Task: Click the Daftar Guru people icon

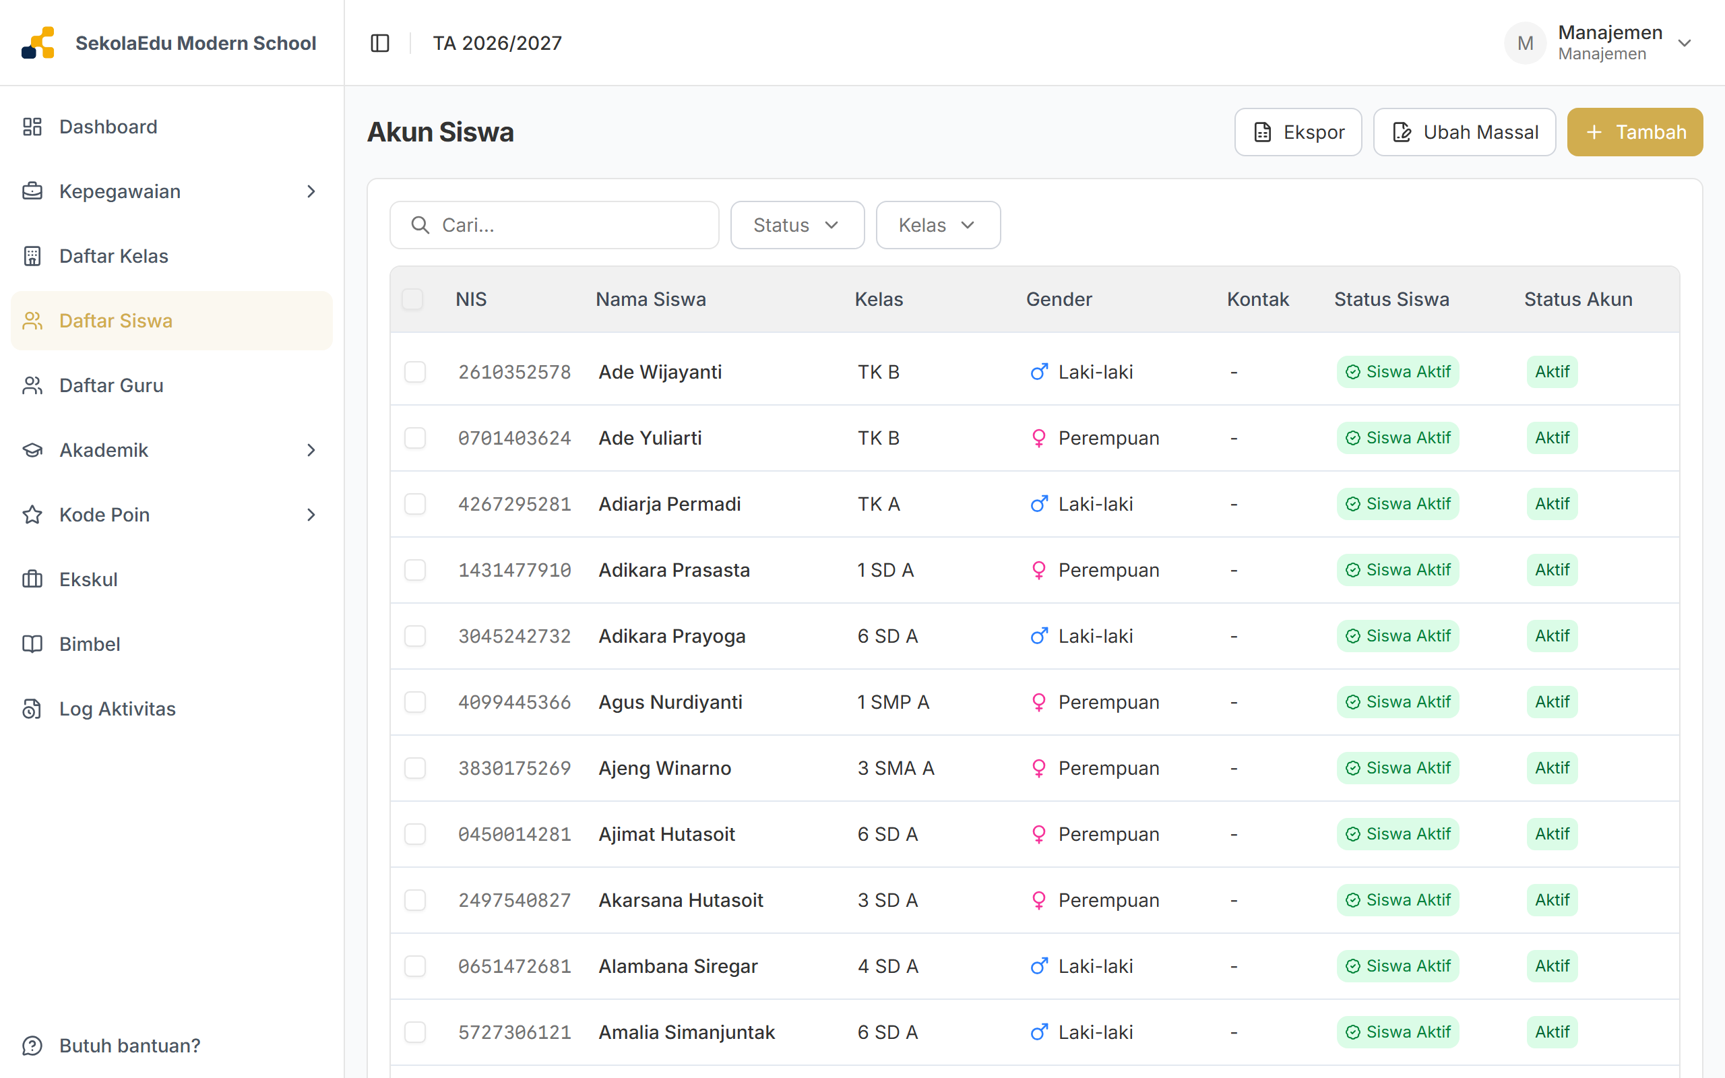Action: coord(32,385)
